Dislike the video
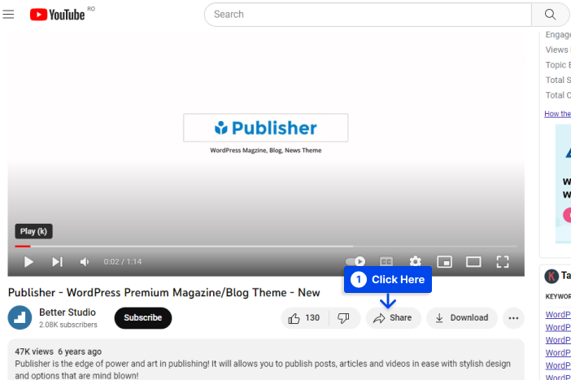 click(x=344, y=317)
